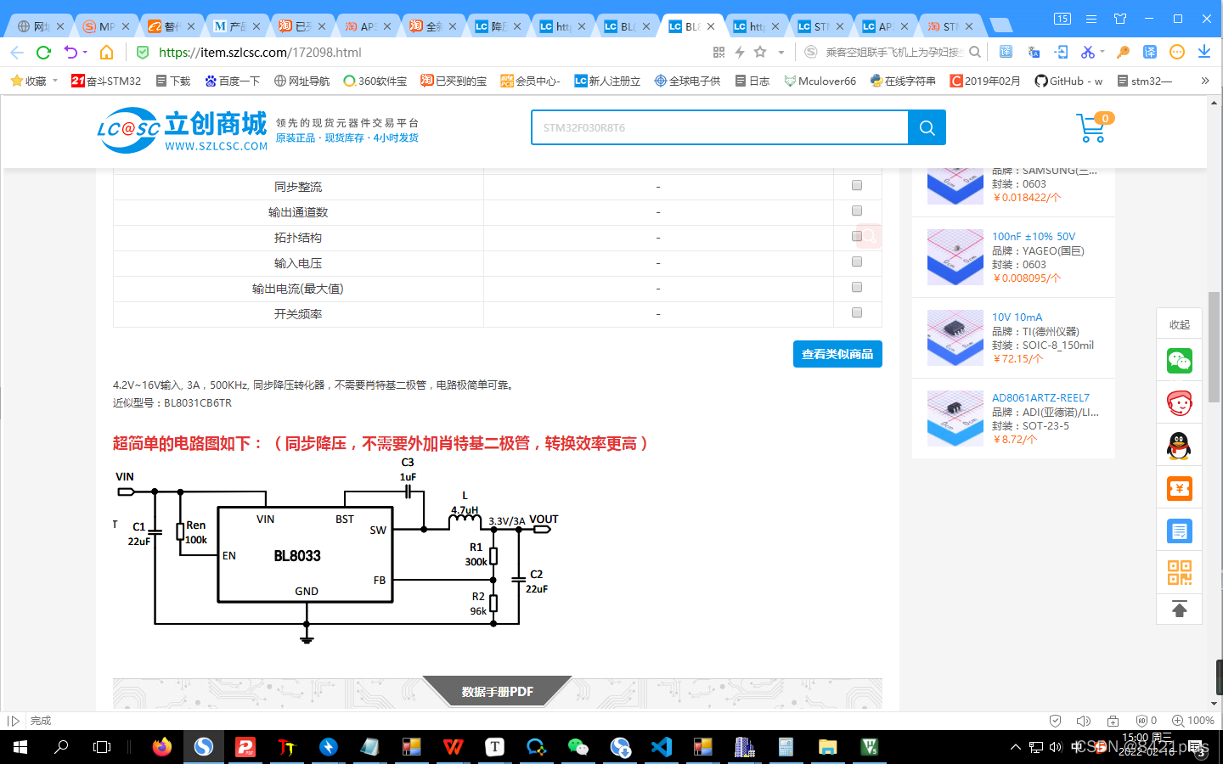The image size is (1223, 764).
Task: Open online customer service avatar icon
Action: tap(1179, 403)
